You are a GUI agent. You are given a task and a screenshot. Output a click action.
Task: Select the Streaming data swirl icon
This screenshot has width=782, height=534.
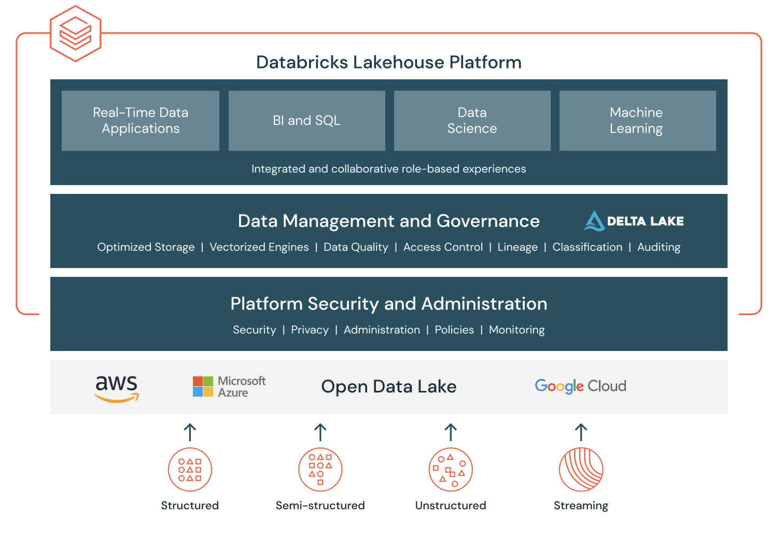580,469
